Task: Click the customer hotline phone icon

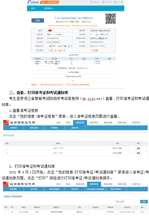Action: pos(29,2)
